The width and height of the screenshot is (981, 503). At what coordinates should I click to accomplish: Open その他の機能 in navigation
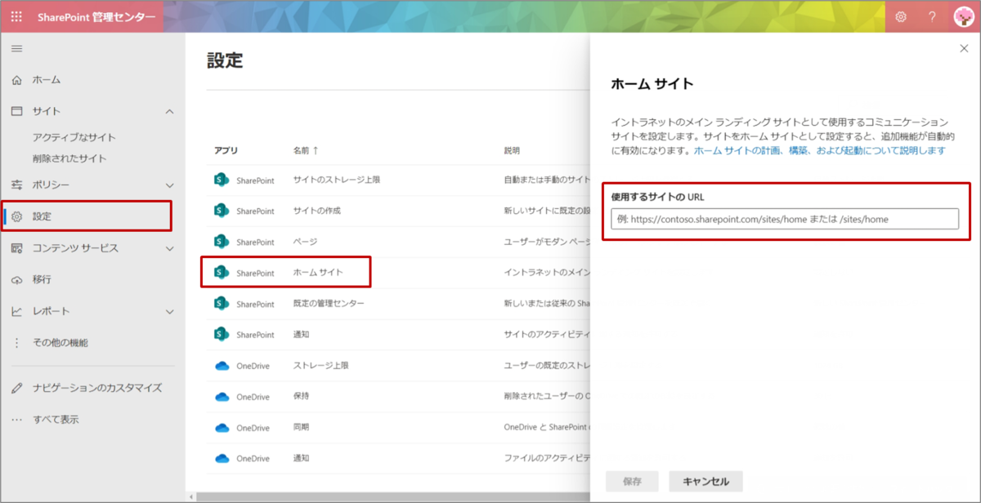tap(60, 343)
